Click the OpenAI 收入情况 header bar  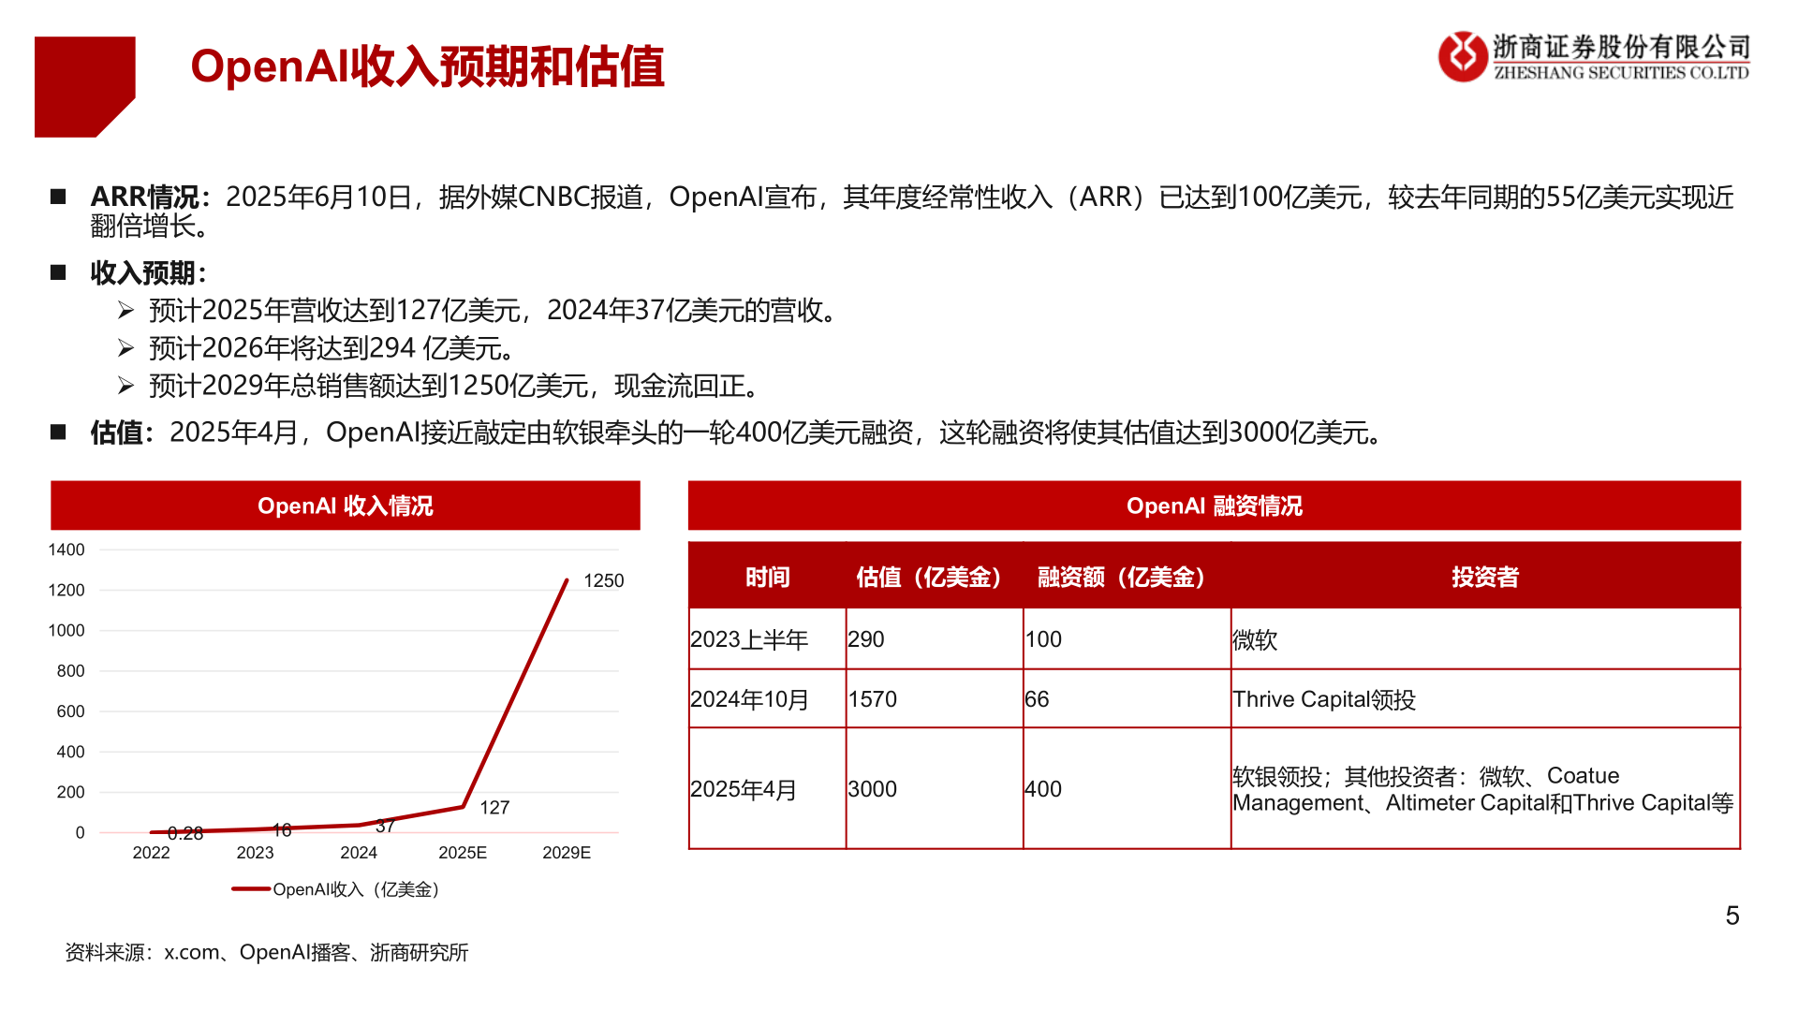tap(346, 506)
